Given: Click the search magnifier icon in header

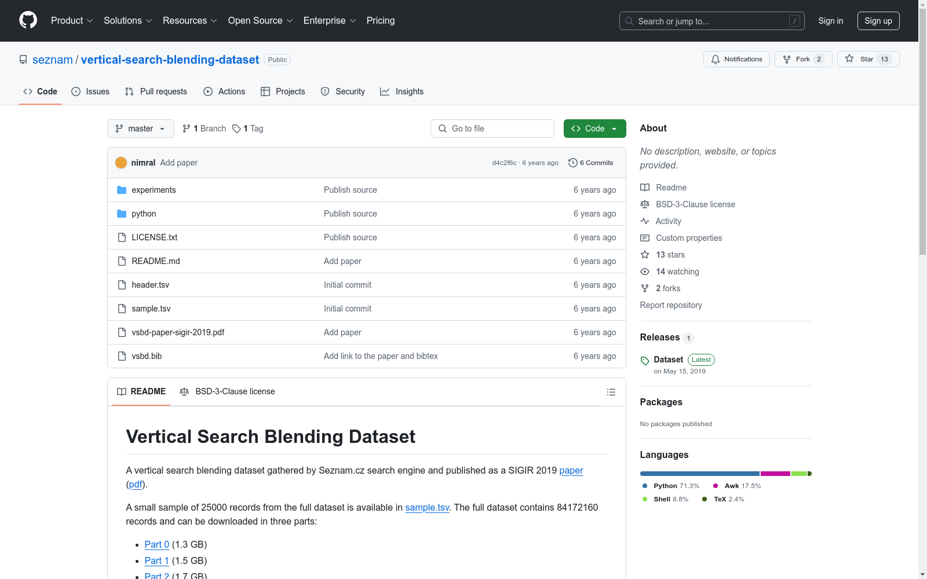Looking at the screenshot, I should (x=629, y=21).
